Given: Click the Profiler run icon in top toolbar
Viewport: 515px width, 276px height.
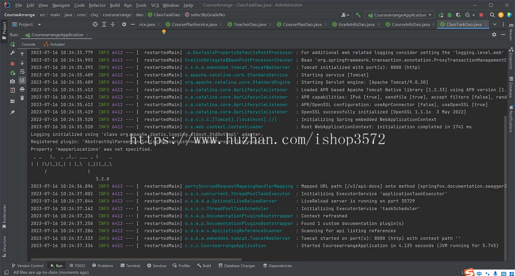Looking at the screenshot, I should coord(468,15).
